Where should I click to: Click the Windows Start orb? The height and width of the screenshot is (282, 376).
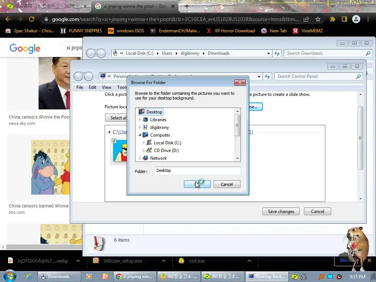pyautogui.click(x=10, y=276)
